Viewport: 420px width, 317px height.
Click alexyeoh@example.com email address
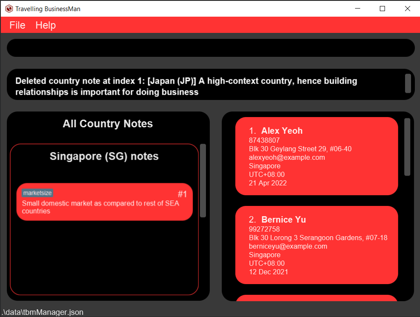(x=287, y=157)
